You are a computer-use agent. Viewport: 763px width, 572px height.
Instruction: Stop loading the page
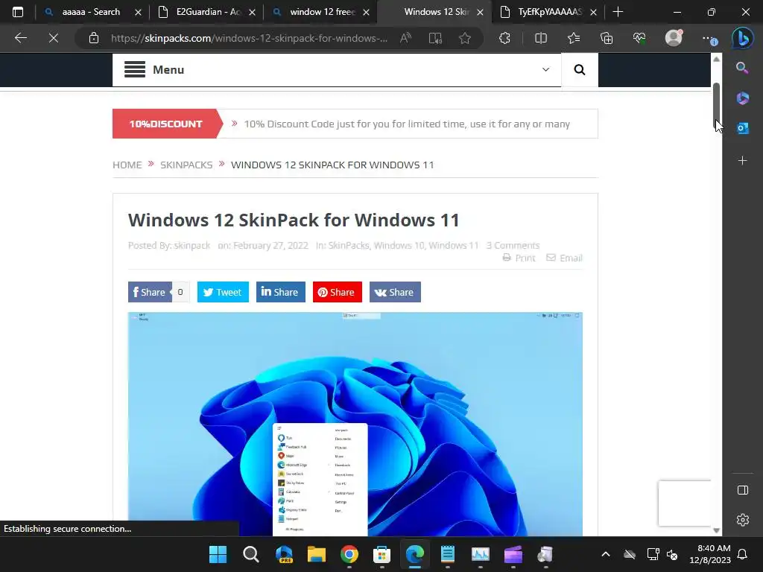coord(54,38)
